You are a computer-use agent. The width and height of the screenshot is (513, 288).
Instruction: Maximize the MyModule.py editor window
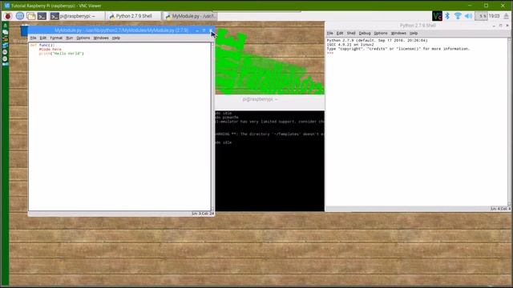(x=204, y=30)
